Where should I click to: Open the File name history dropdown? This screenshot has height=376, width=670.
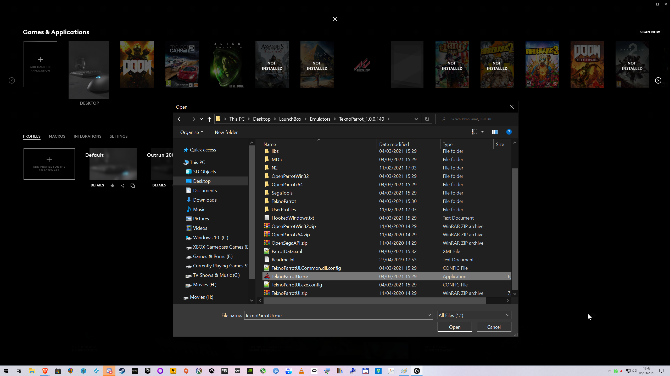tap(429, 315)
